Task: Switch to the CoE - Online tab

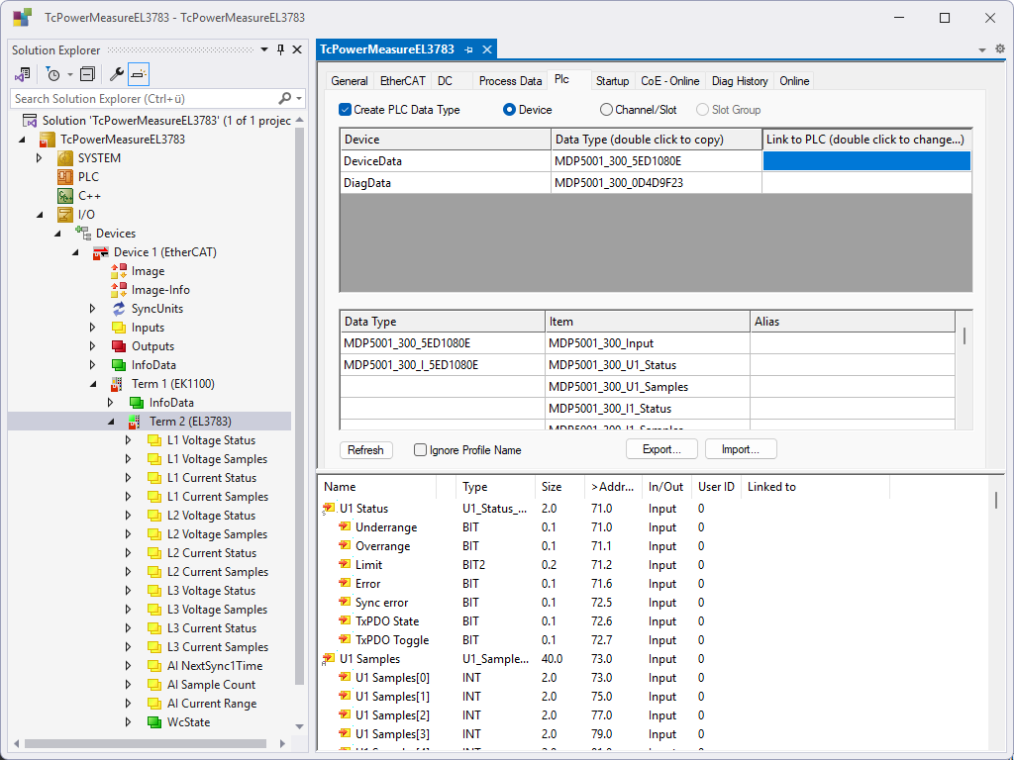Action: pyautogui.click(x=670, y=81)
